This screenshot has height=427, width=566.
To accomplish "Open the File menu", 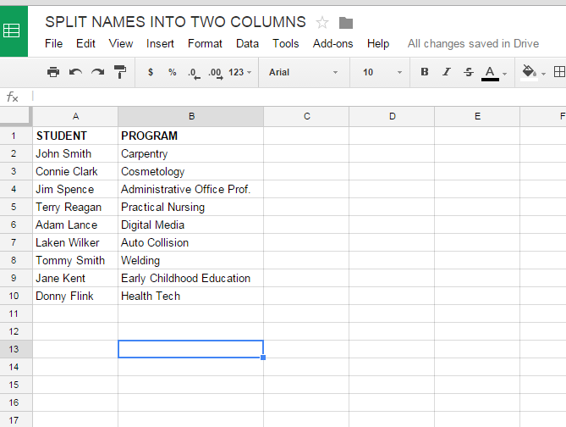I will [53, 44].
